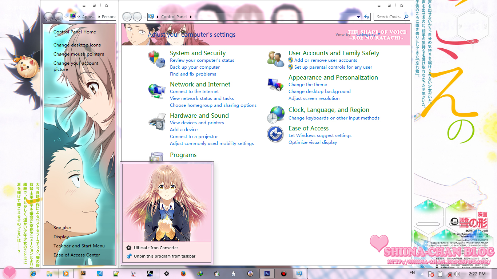Open the recent pages dropdown in the Personalization window

click(66, 17)
